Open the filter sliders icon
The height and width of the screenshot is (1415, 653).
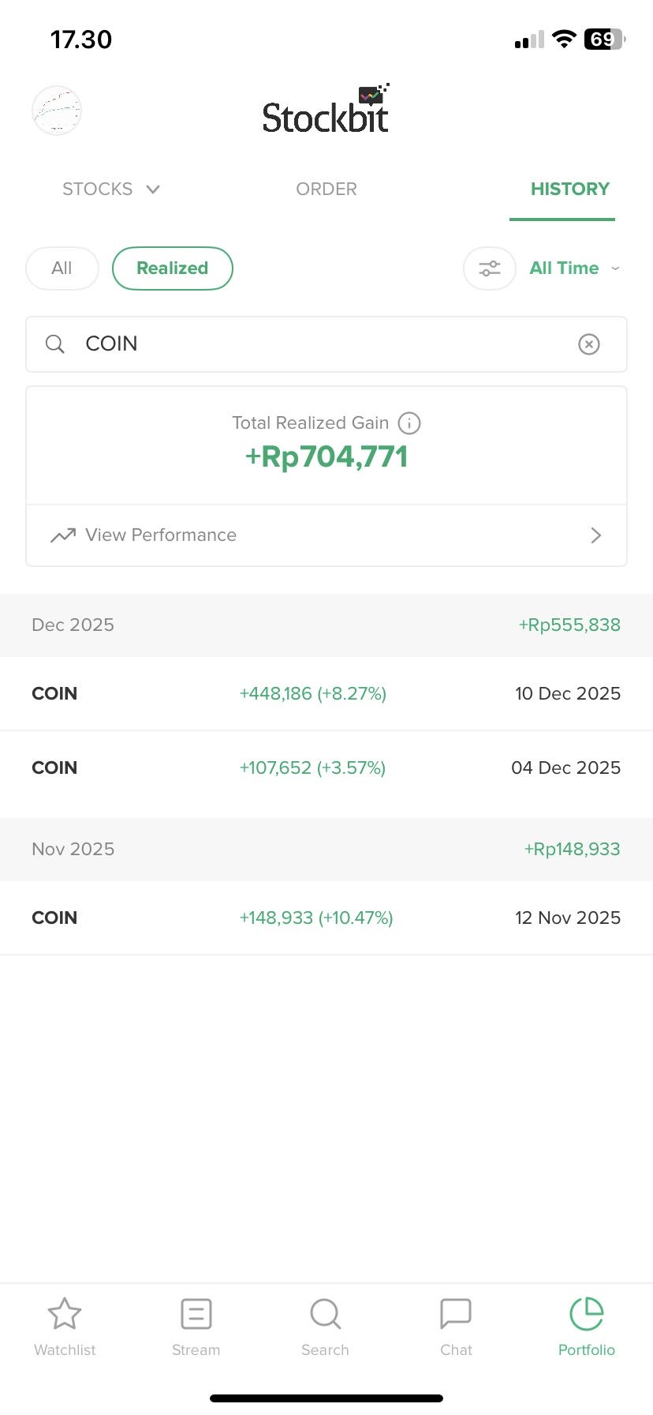[x=490, y=268]
